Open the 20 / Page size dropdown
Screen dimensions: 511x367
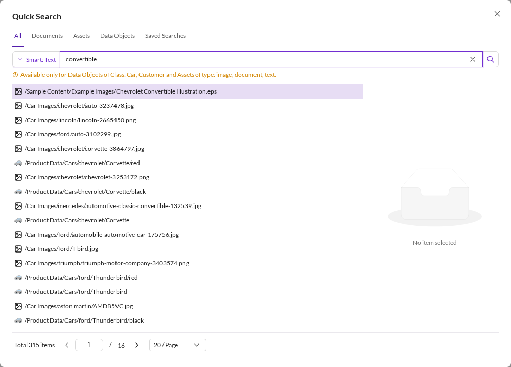[178, 345]
